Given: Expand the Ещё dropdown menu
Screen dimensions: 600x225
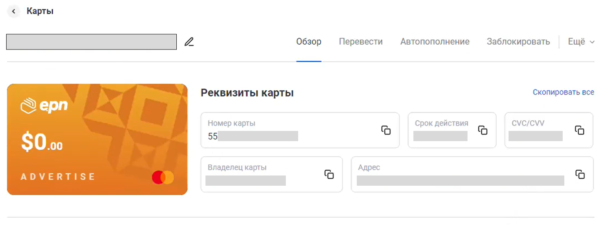Looking at the screenshot, I should pos(581,42).
